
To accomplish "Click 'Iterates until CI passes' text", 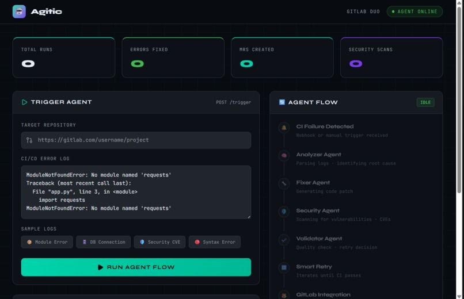I will pyautogui.click(x=329, y=275).
